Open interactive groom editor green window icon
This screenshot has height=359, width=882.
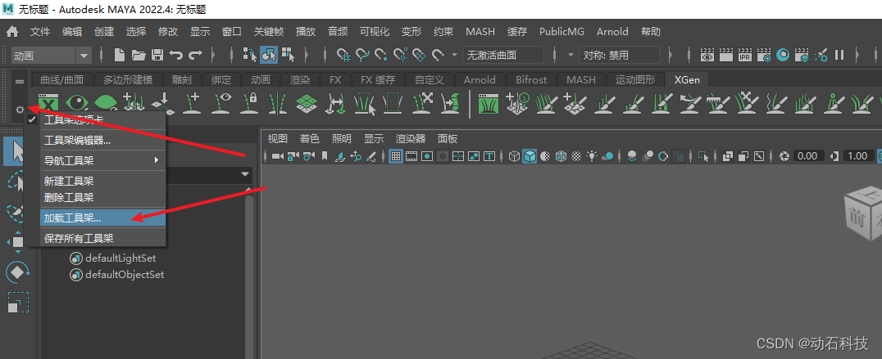pyautogui.click(x=489, y=104)
